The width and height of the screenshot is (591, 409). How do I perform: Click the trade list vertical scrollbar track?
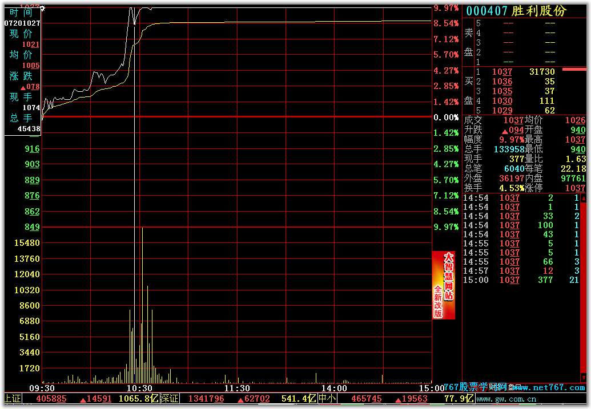click(x=584, y=288)
